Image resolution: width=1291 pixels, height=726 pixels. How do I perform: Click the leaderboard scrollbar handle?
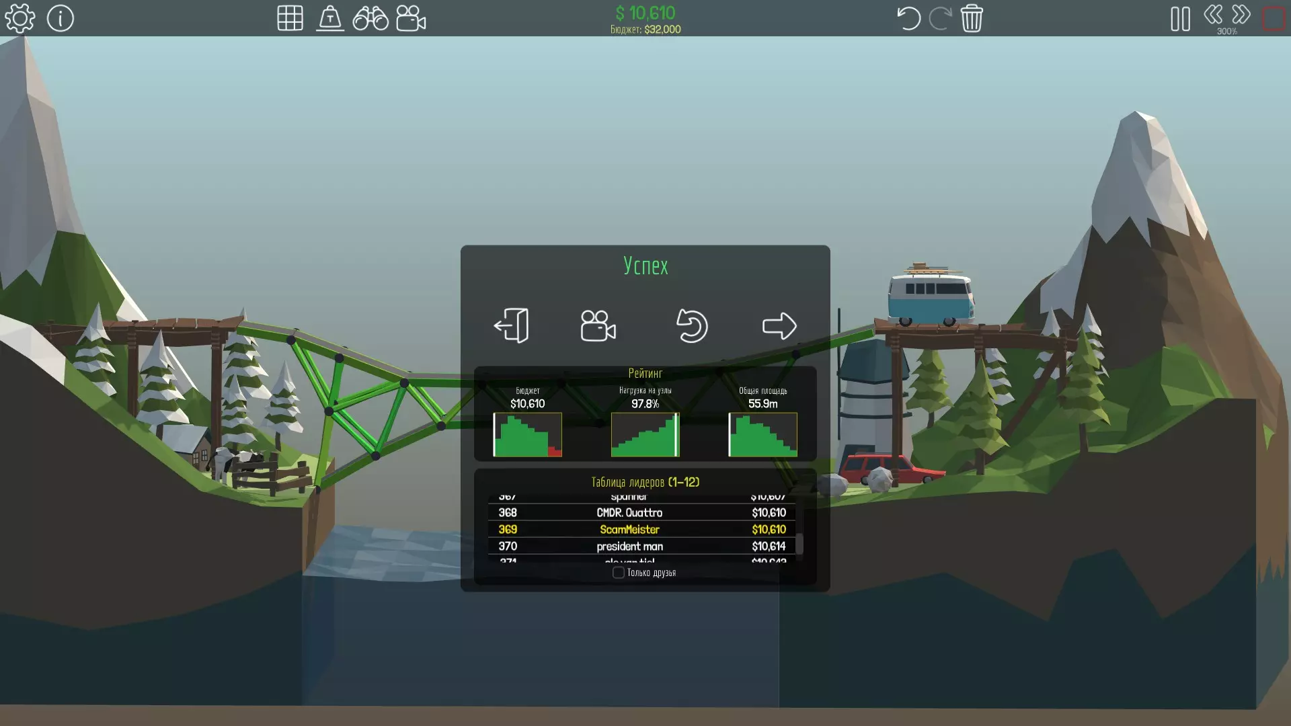(x=799, y=543)
